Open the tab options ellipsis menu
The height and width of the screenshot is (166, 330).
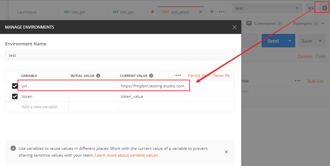pos(222,12)
